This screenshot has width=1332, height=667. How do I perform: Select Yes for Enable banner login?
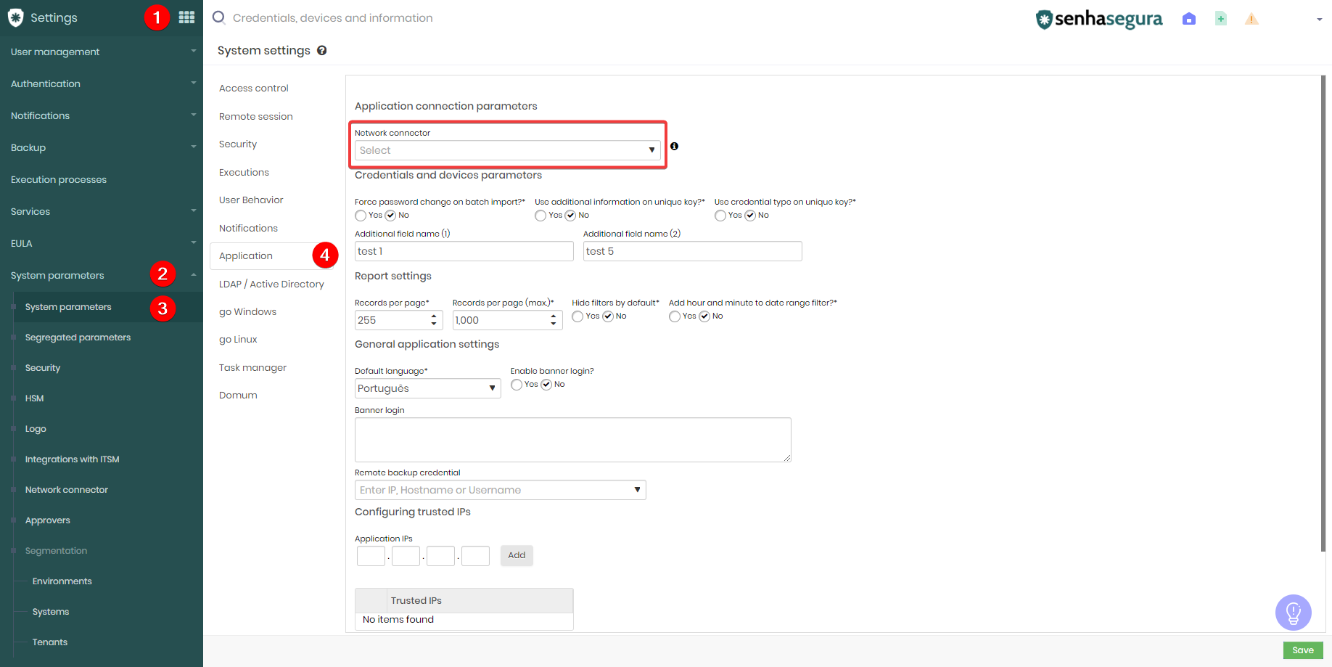[x=517, y=385]
